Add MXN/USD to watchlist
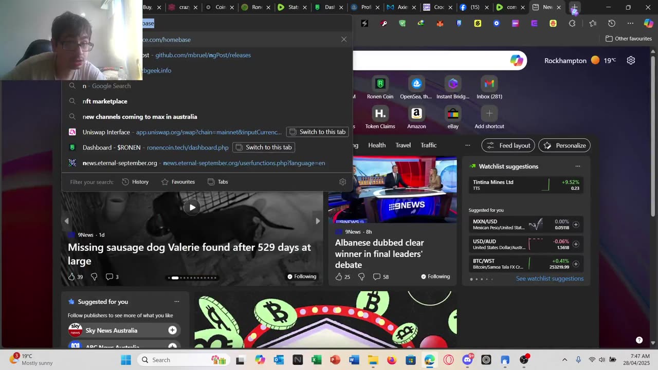 pos(576,225)
